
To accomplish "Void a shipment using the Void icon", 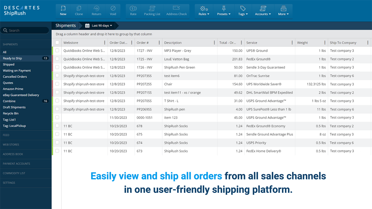I will [x=113, y=10].
